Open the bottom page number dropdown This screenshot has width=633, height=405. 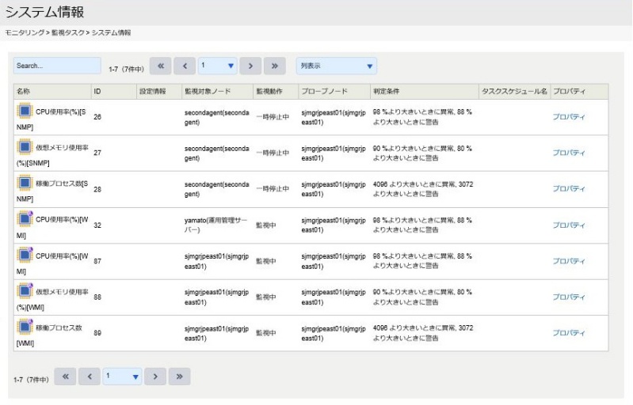[x=122, y=377]
